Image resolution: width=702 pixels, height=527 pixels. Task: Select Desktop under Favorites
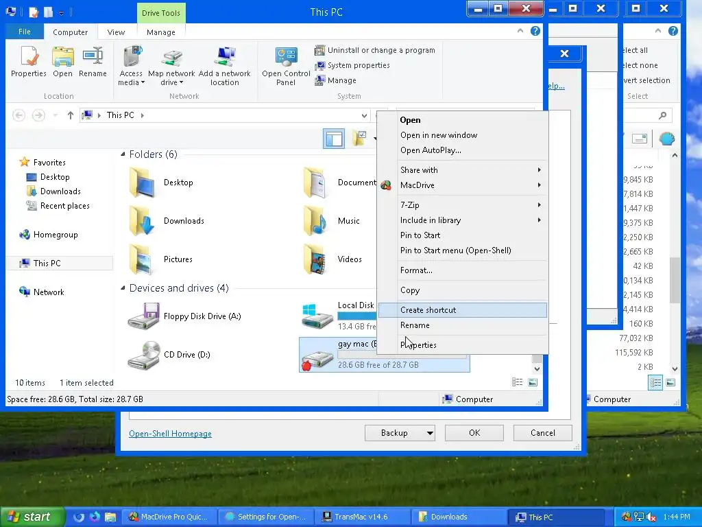[49, 177]
